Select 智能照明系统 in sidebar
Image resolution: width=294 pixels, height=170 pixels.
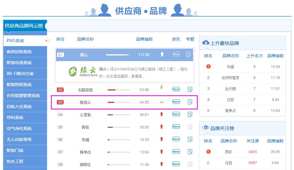[x=25, y=85]
